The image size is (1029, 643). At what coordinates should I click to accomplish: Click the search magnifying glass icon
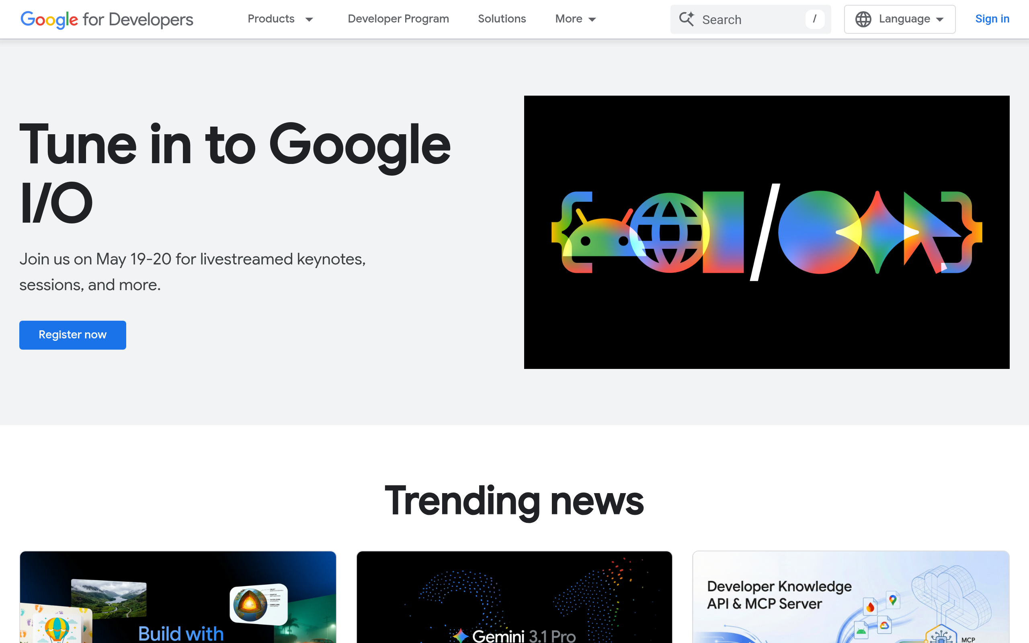click(687, 19)
